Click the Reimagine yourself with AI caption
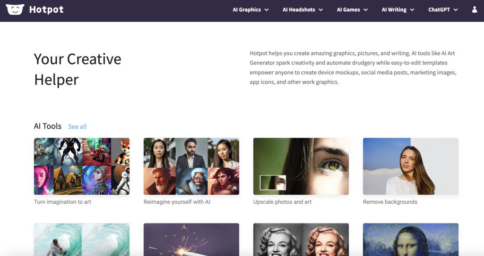The height and width of the screenshot is (256, 484). 177,202
